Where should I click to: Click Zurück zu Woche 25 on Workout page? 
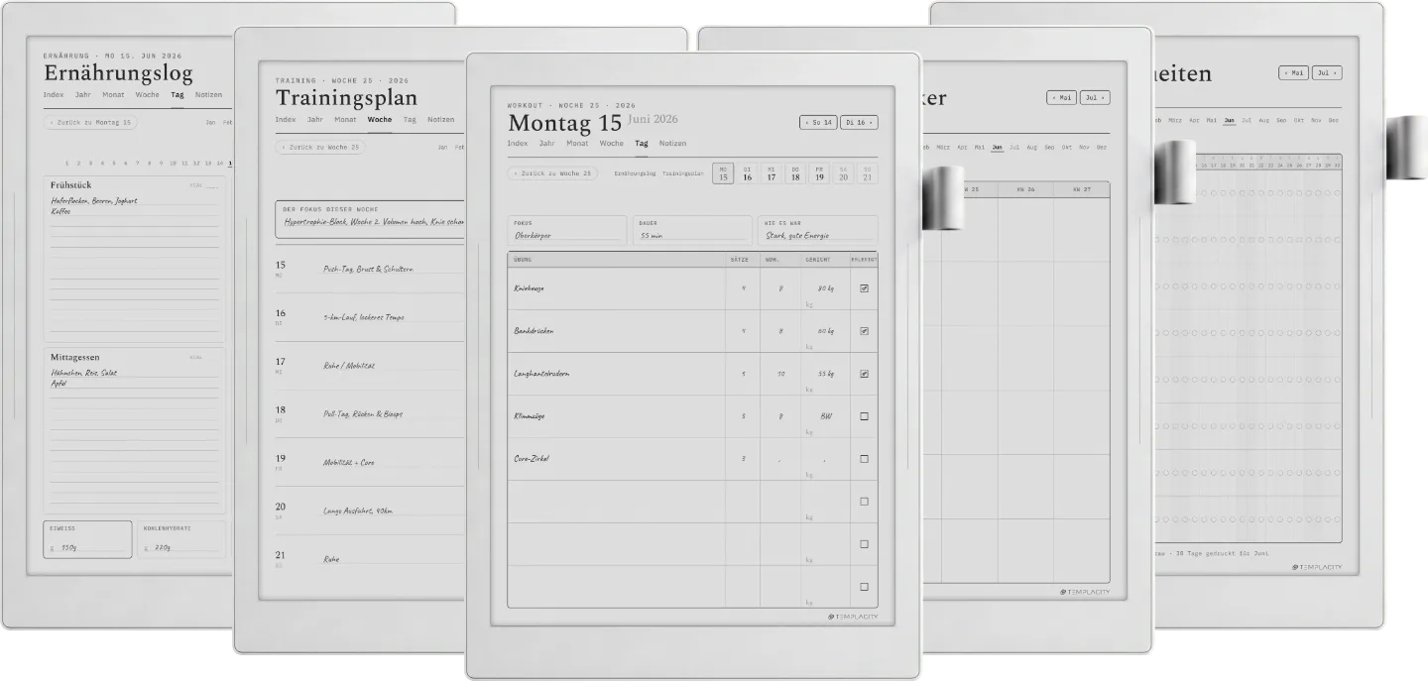click(553, 173)
